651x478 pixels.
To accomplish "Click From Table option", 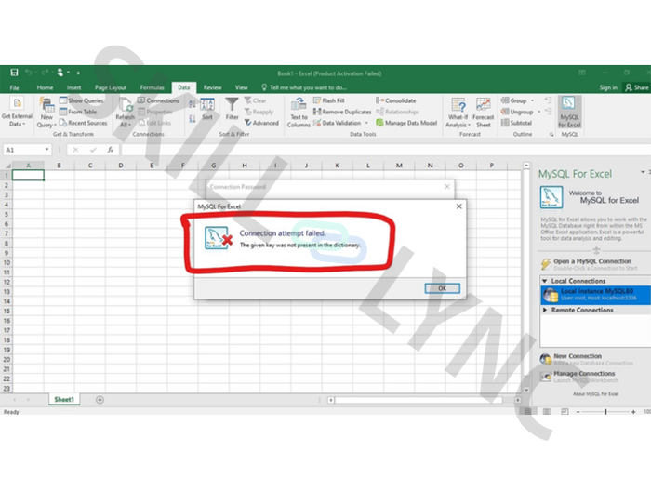I will [78, 112].
